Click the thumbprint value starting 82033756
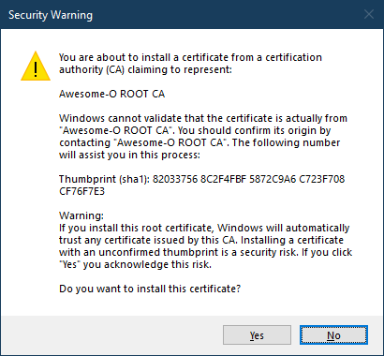Screen dimensions: 384x356 [248, 179]
